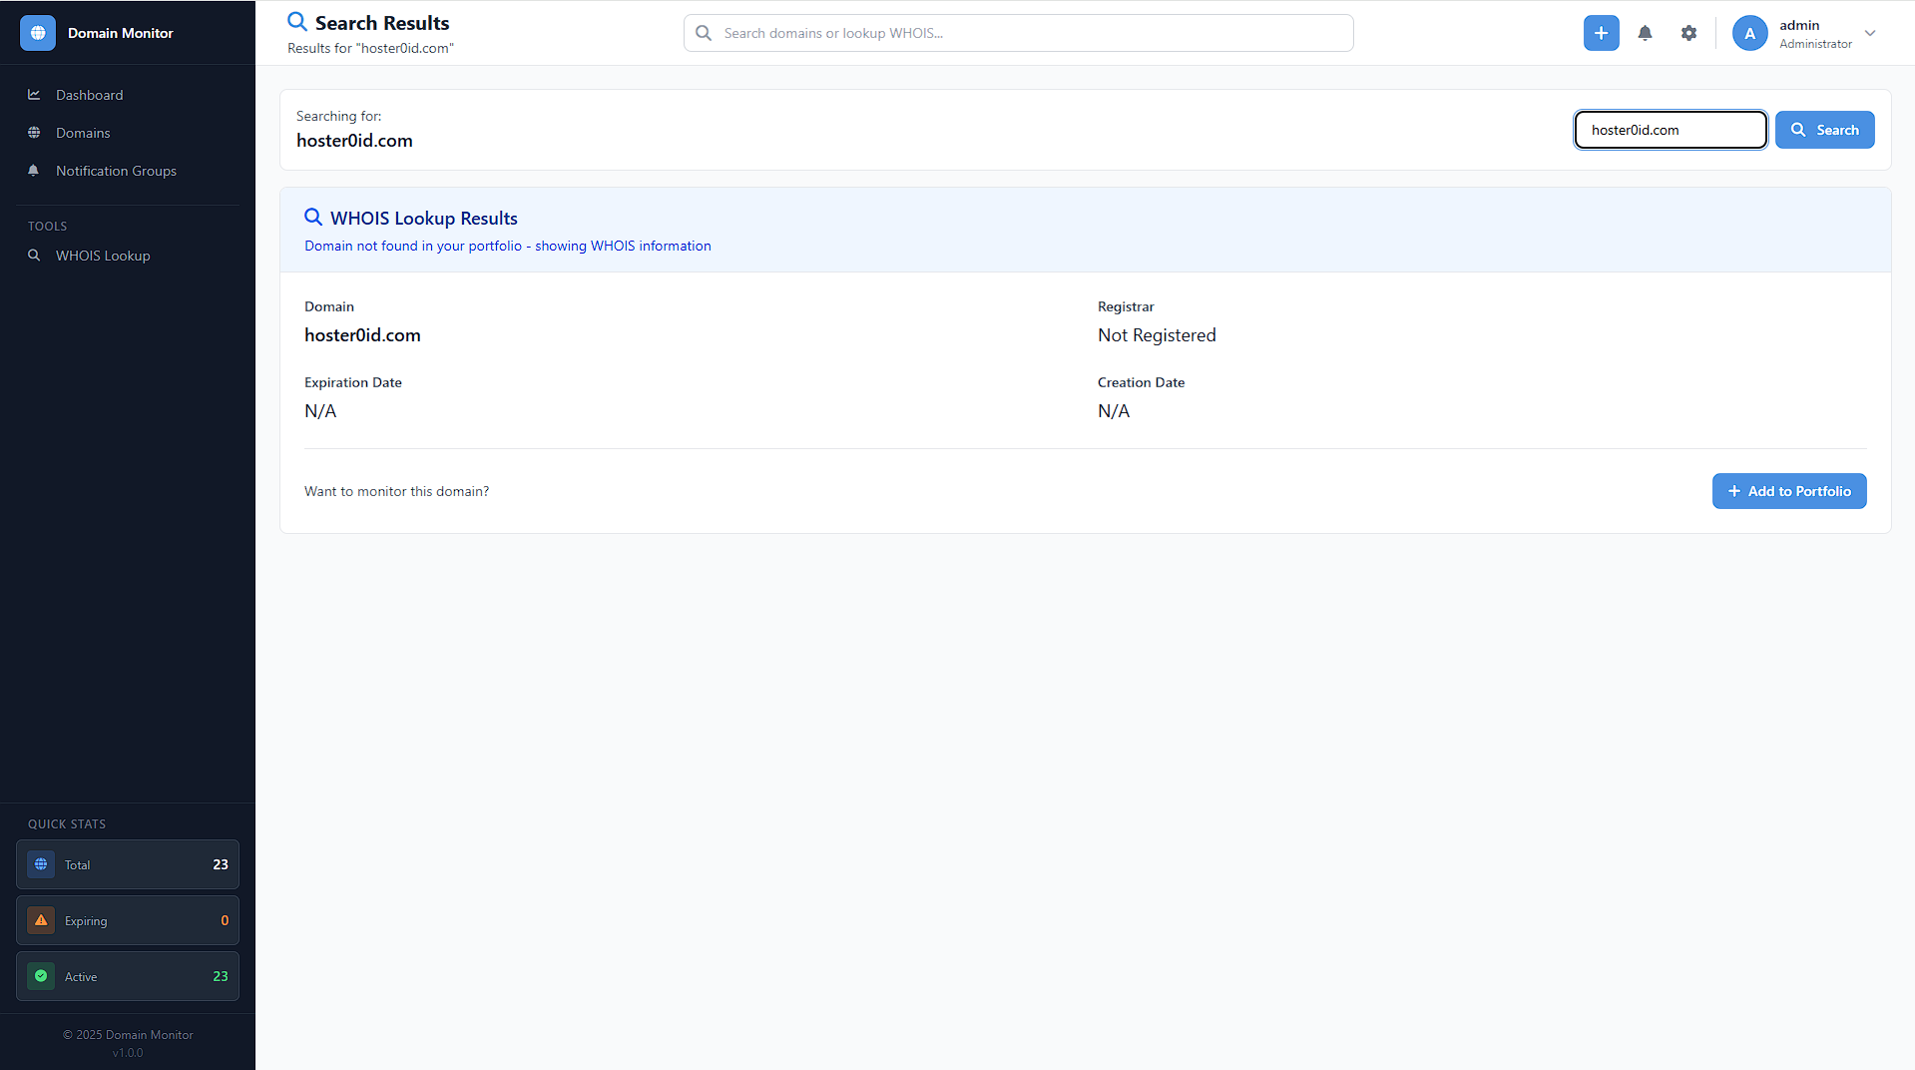Click Add to Portfolio button
This screenshot has width=1915, height=1070.
pos(1788,491)
